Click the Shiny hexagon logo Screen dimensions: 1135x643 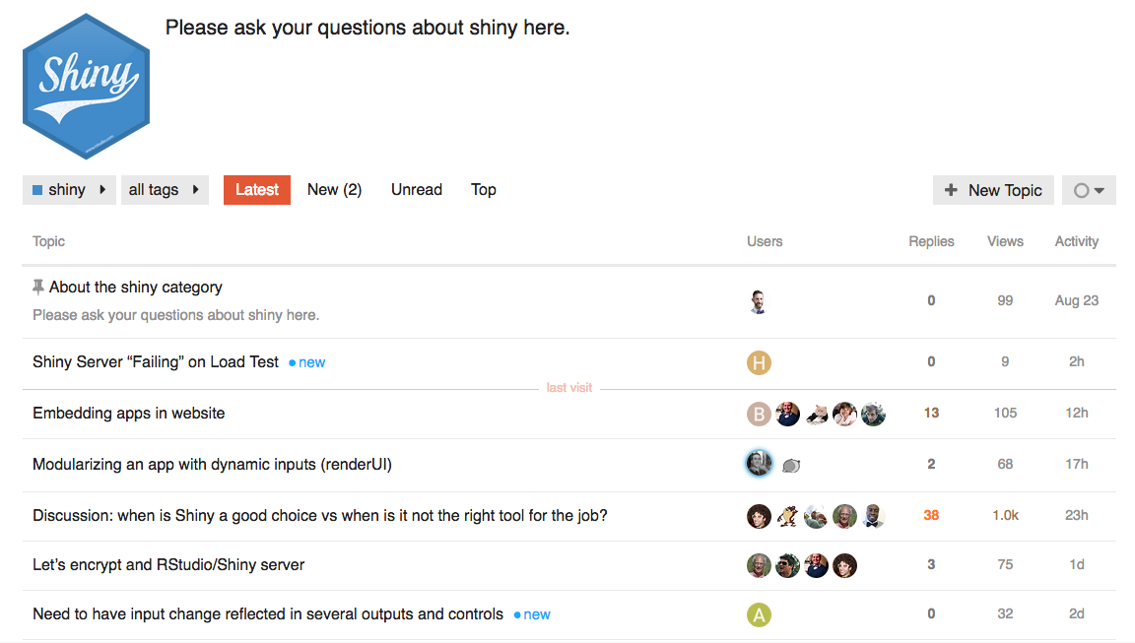(x=86, y=86)
